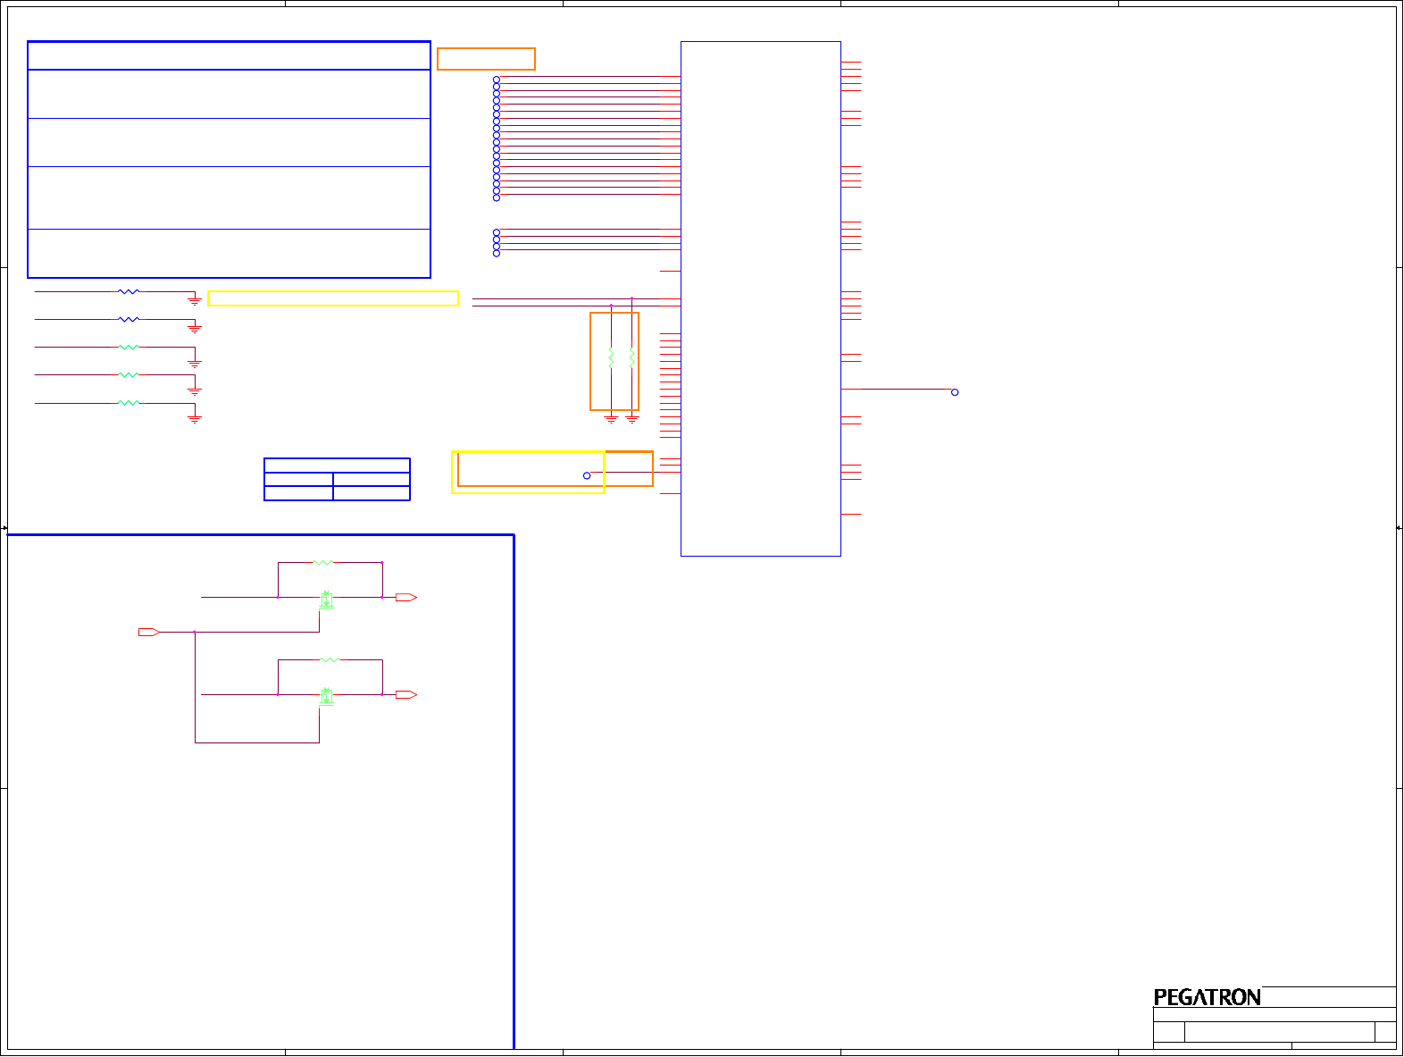
Task: Select the resistor bridging the lower MOSFET
Action: 330,659
